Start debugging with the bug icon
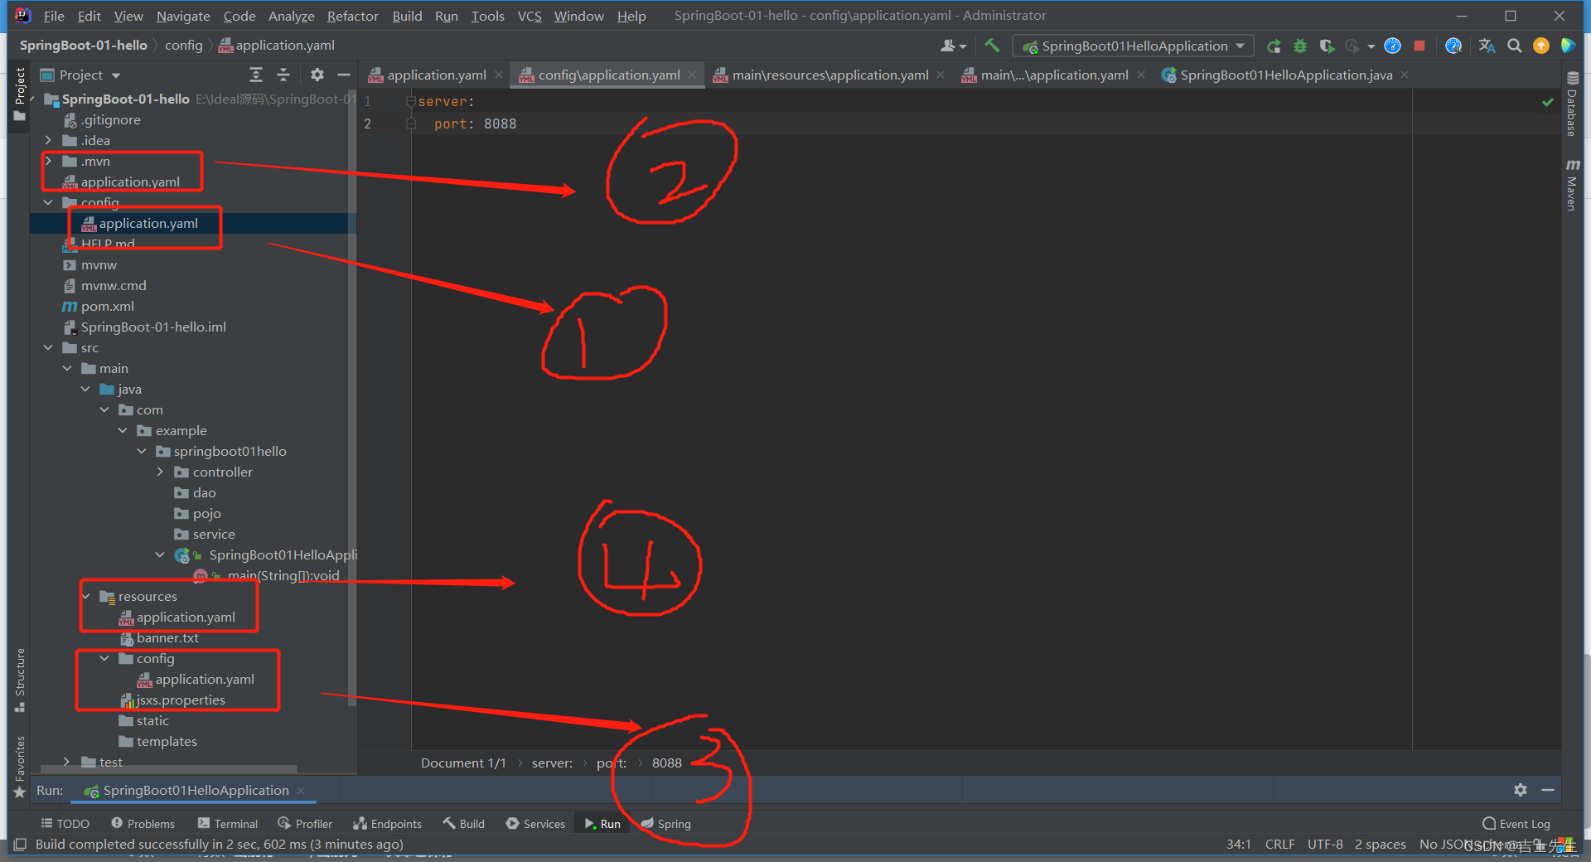The height and width of the screenshot is (862, 1591). (x=1300, y=46)
